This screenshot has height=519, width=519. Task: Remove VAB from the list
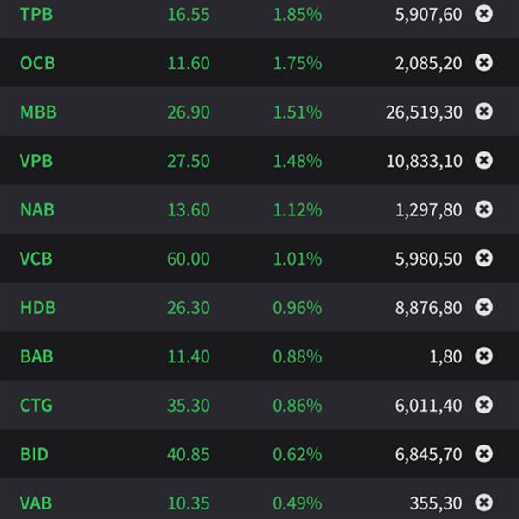tap(484, 503)
